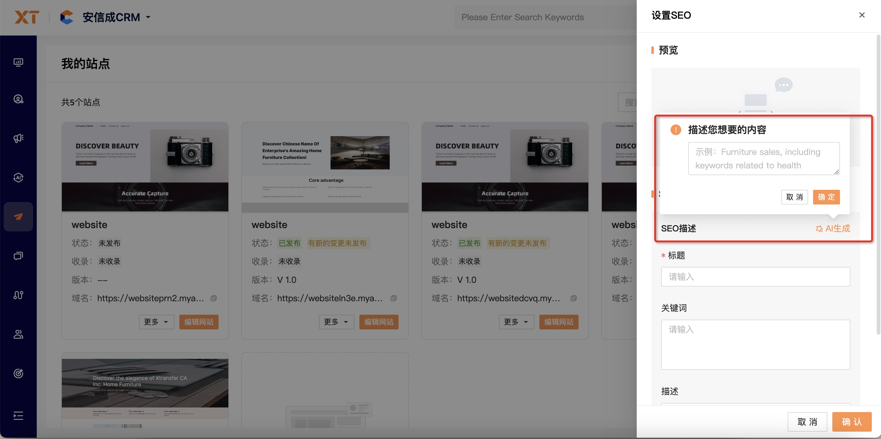Click 确认 at the SEO panel footer
881x439 pixels.
[x=852, y=422]
